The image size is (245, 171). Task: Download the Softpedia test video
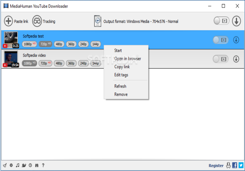[x=236, y=40]
